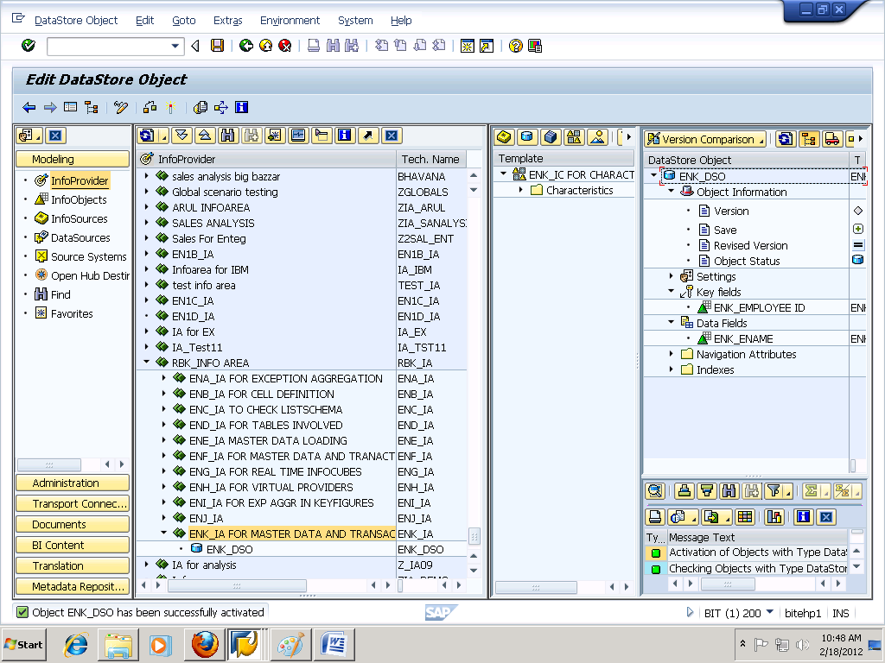Click the sum Sigma icon in the log toolbar

[811, 491]
